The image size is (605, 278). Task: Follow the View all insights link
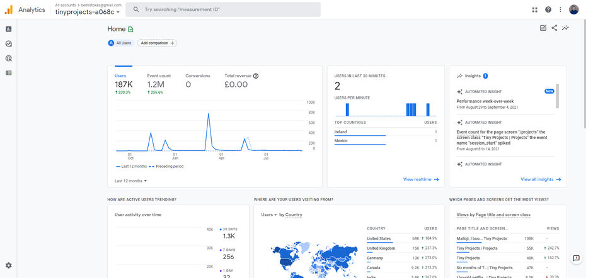click(541, 179)
